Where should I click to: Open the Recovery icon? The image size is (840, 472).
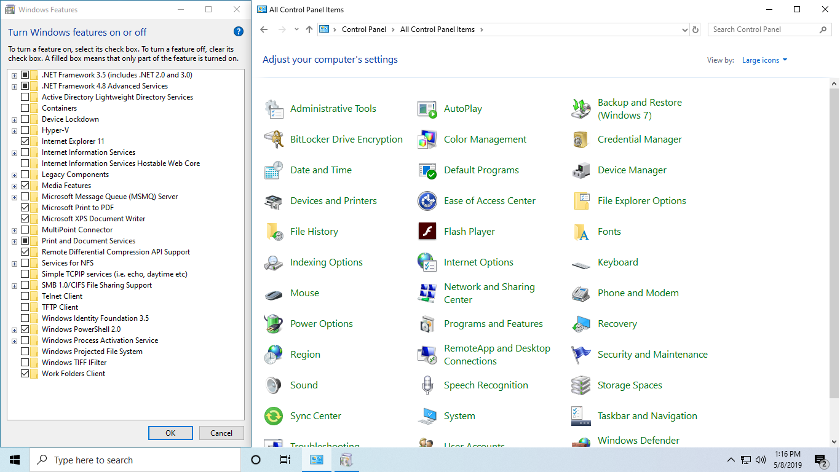point(581,324)
